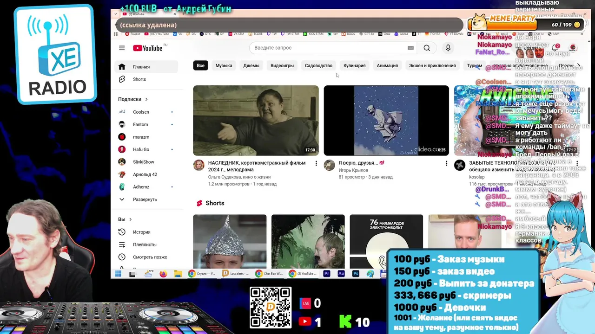Open Shorts from the sidebar
The width and height of the screenshot is (595, 334).
[x=146, y=79]
